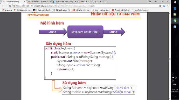Launch Microsoft Edge from the taskbar

click(x=175, y=9)
